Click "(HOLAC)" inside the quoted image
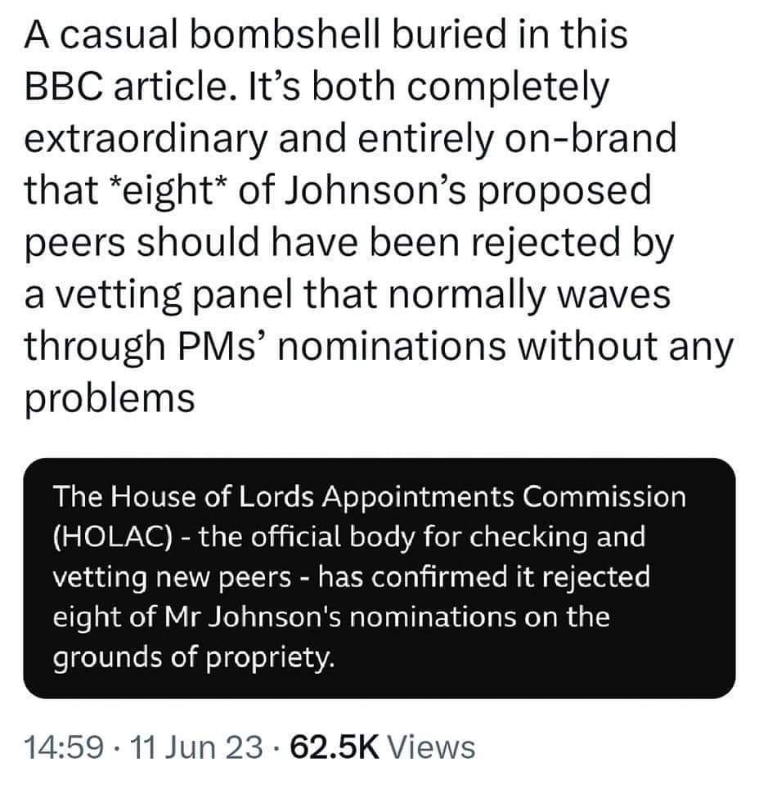 [113, 537]
